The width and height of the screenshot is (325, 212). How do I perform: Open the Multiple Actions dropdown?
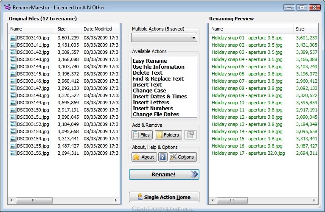164,37
